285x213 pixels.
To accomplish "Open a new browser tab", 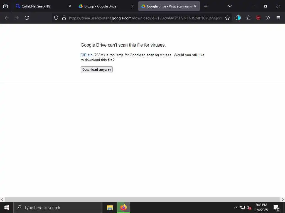I will 206,6.
